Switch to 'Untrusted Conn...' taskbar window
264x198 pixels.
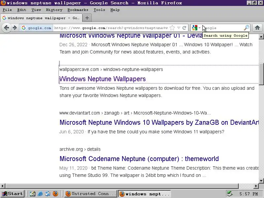pos(90,194)
